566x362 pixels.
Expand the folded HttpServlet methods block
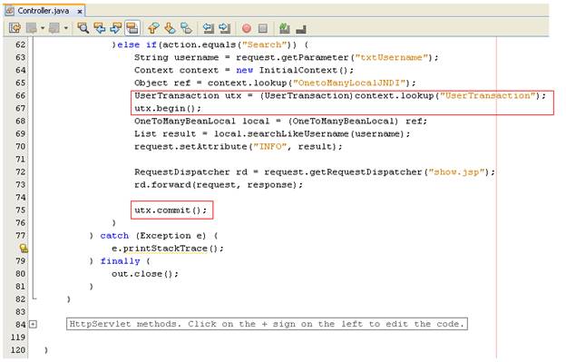pos(33,324)
